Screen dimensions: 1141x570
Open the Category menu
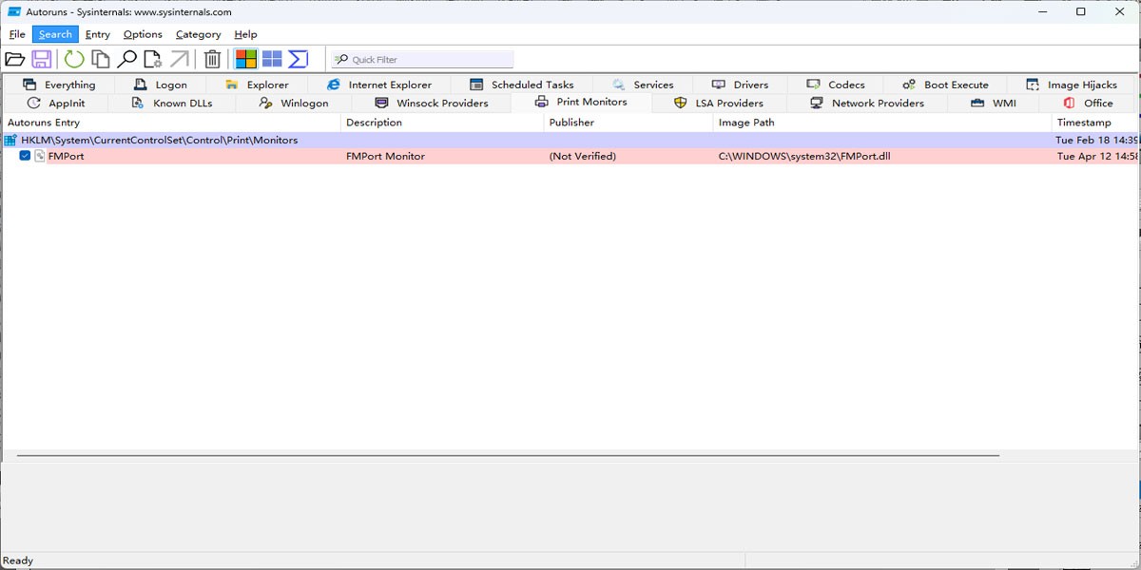coord(198,34)
